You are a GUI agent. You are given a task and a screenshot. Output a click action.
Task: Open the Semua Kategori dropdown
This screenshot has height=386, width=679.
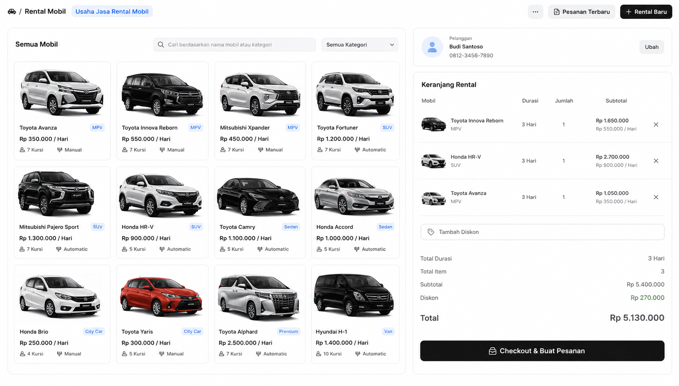pyautogui.click(x=360, y=44)
